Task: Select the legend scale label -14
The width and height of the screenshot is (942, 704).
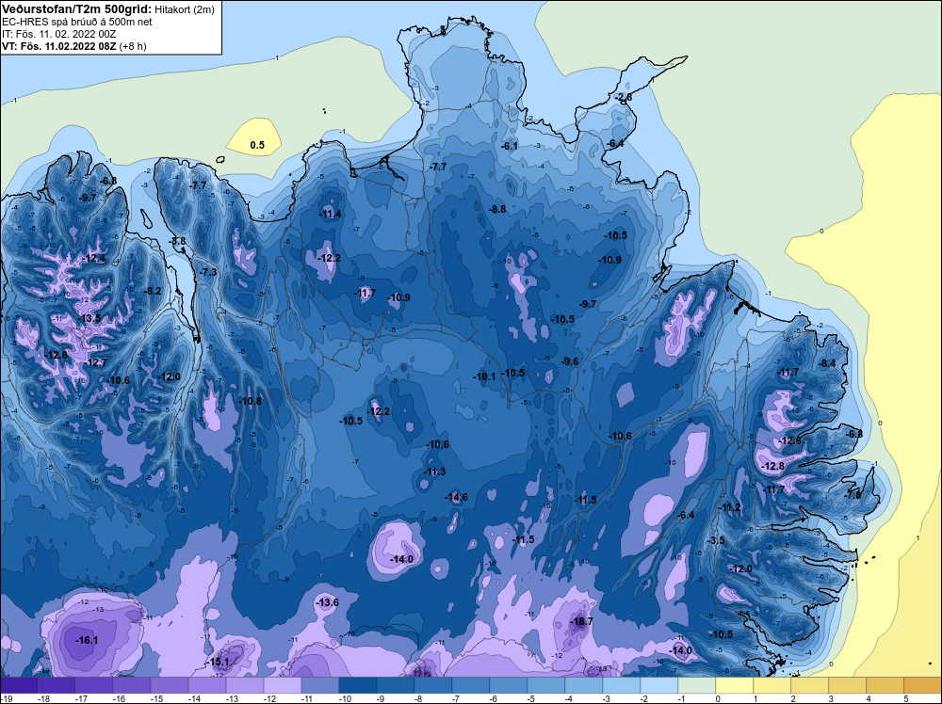Action: coord(193,698)
